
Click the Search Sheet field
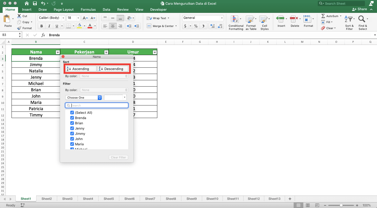(341, 4)
